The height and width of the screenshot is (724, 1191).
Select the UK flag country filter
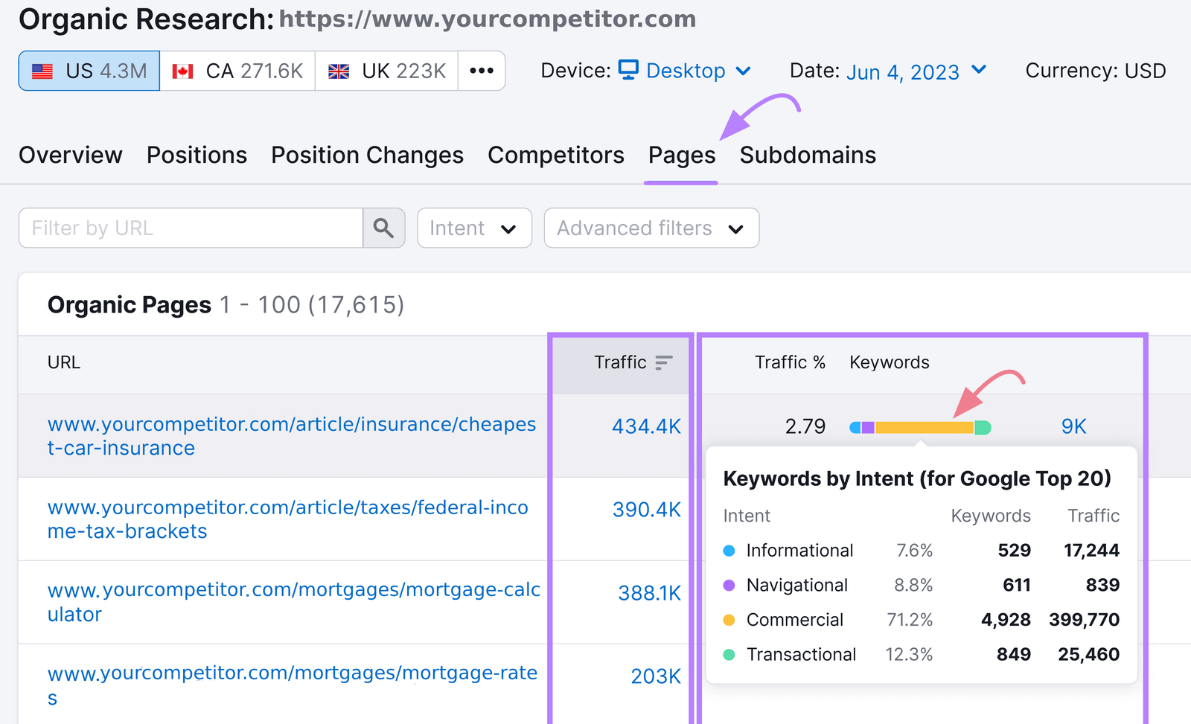(386, 71)
